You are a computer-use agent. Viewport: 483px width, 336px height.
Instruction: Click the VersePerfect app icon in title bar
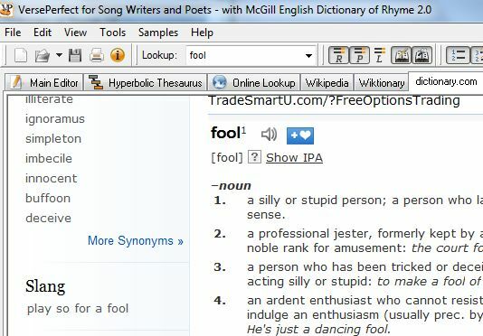(6, 10)
